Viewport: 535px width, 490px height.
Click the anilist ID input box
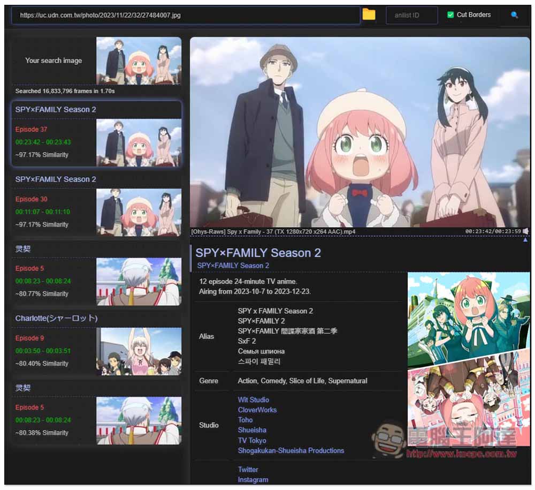pyautogui.click(x=412, y=16)
